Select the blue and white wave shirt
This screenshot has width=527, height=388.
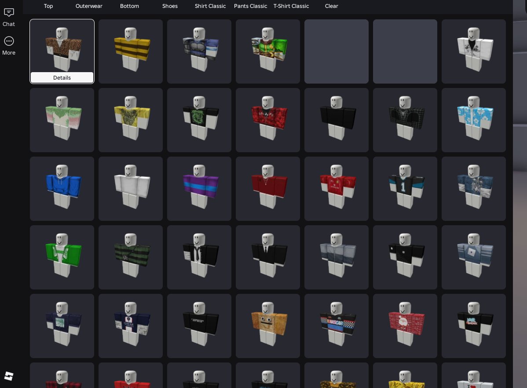tap(474, 189)
